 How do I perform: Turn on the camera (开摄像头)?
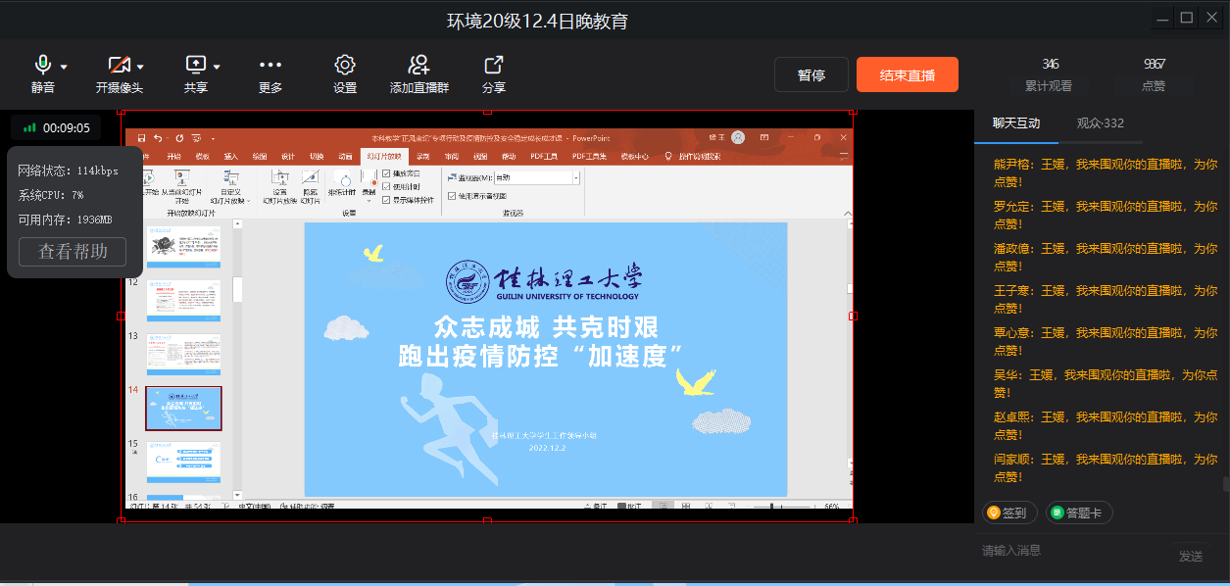pyautogui.click(x=119, y=67)
